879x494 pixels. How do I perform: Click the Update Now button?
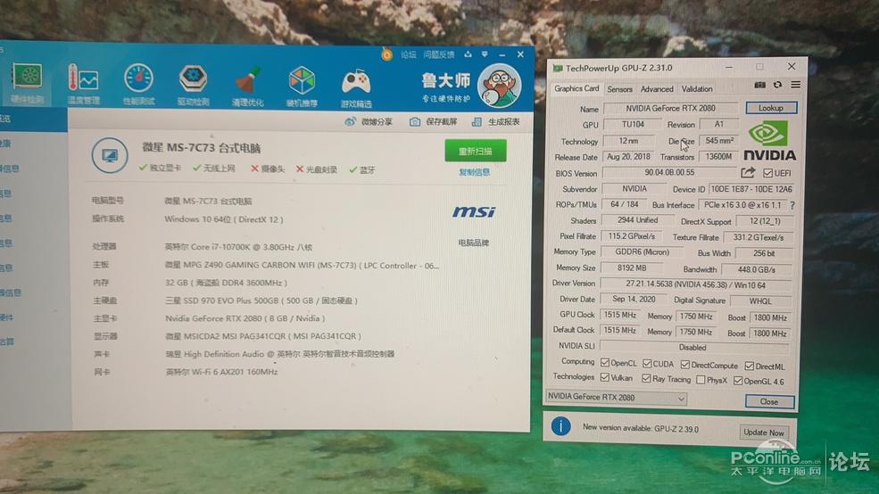point(764,432)
